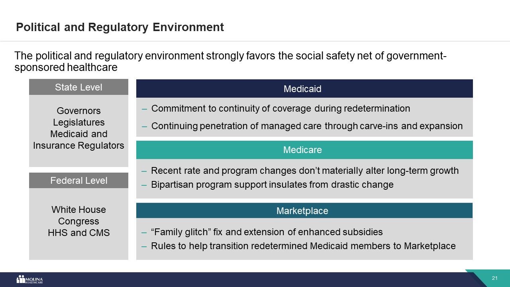510x287 pixels.
Task: Select the dark blue Medicaid header bar
Action: coord(304,88)
